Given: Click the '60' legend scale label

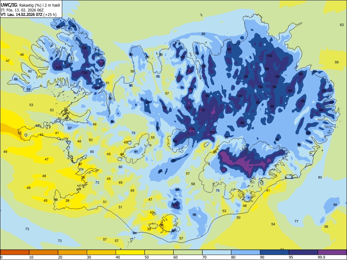Looking at the screenshot, I should tap(176, 257).
